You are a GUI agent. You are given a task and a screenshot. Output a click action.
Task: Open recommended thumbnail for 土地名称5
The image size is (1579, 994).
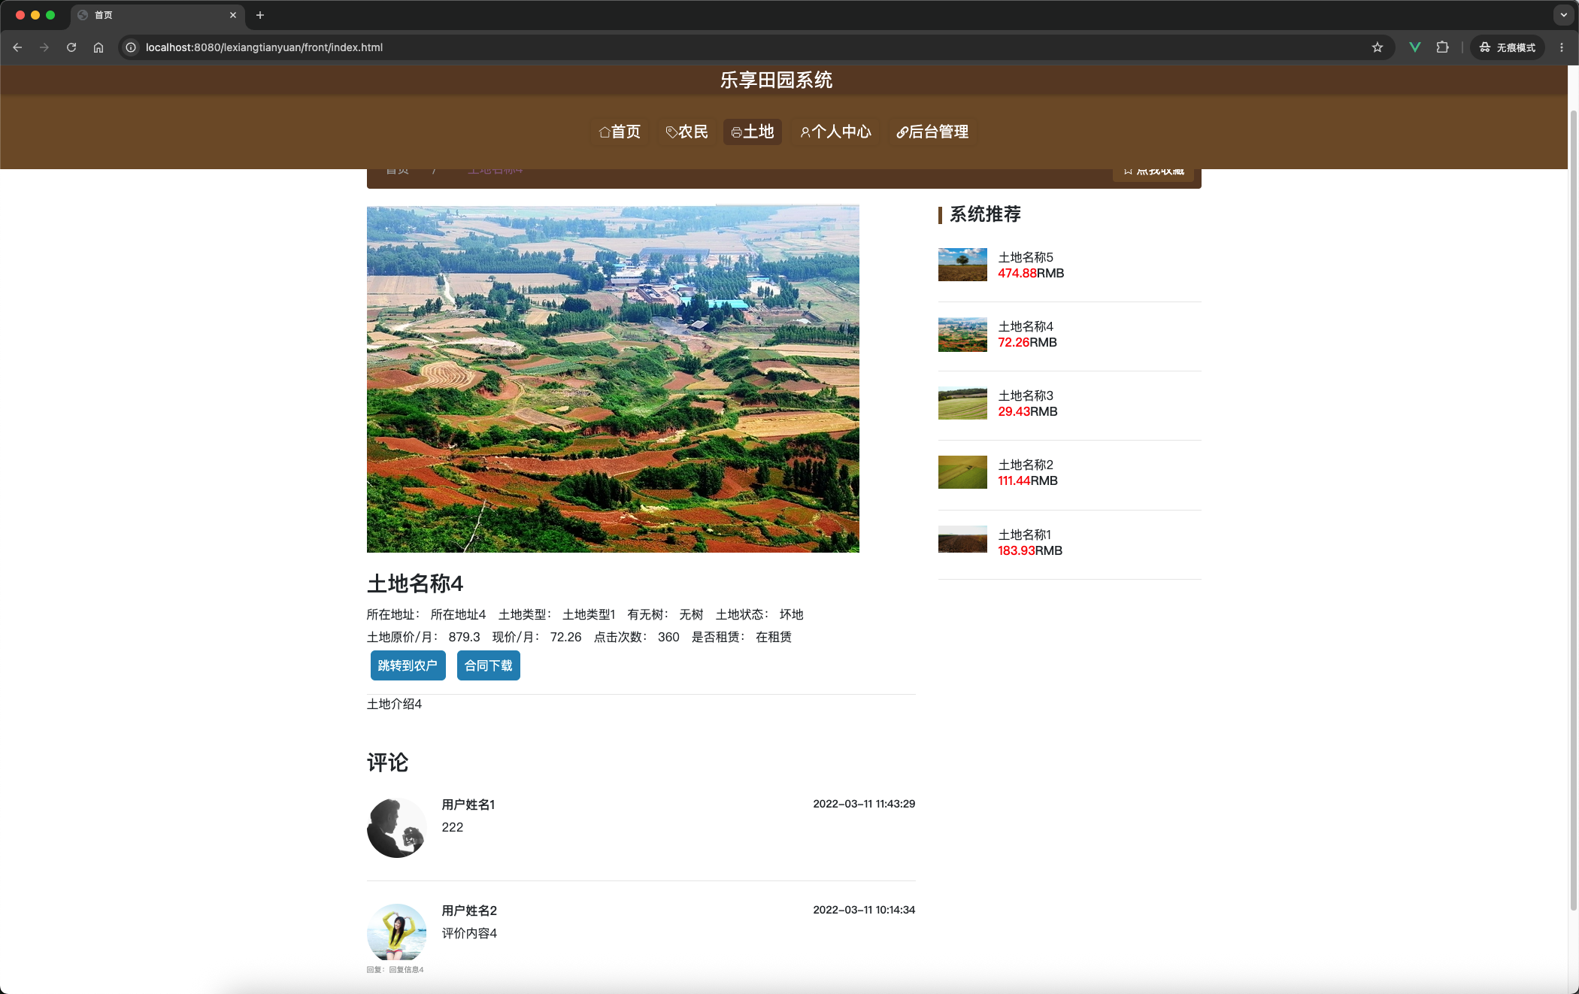[962, 265]
